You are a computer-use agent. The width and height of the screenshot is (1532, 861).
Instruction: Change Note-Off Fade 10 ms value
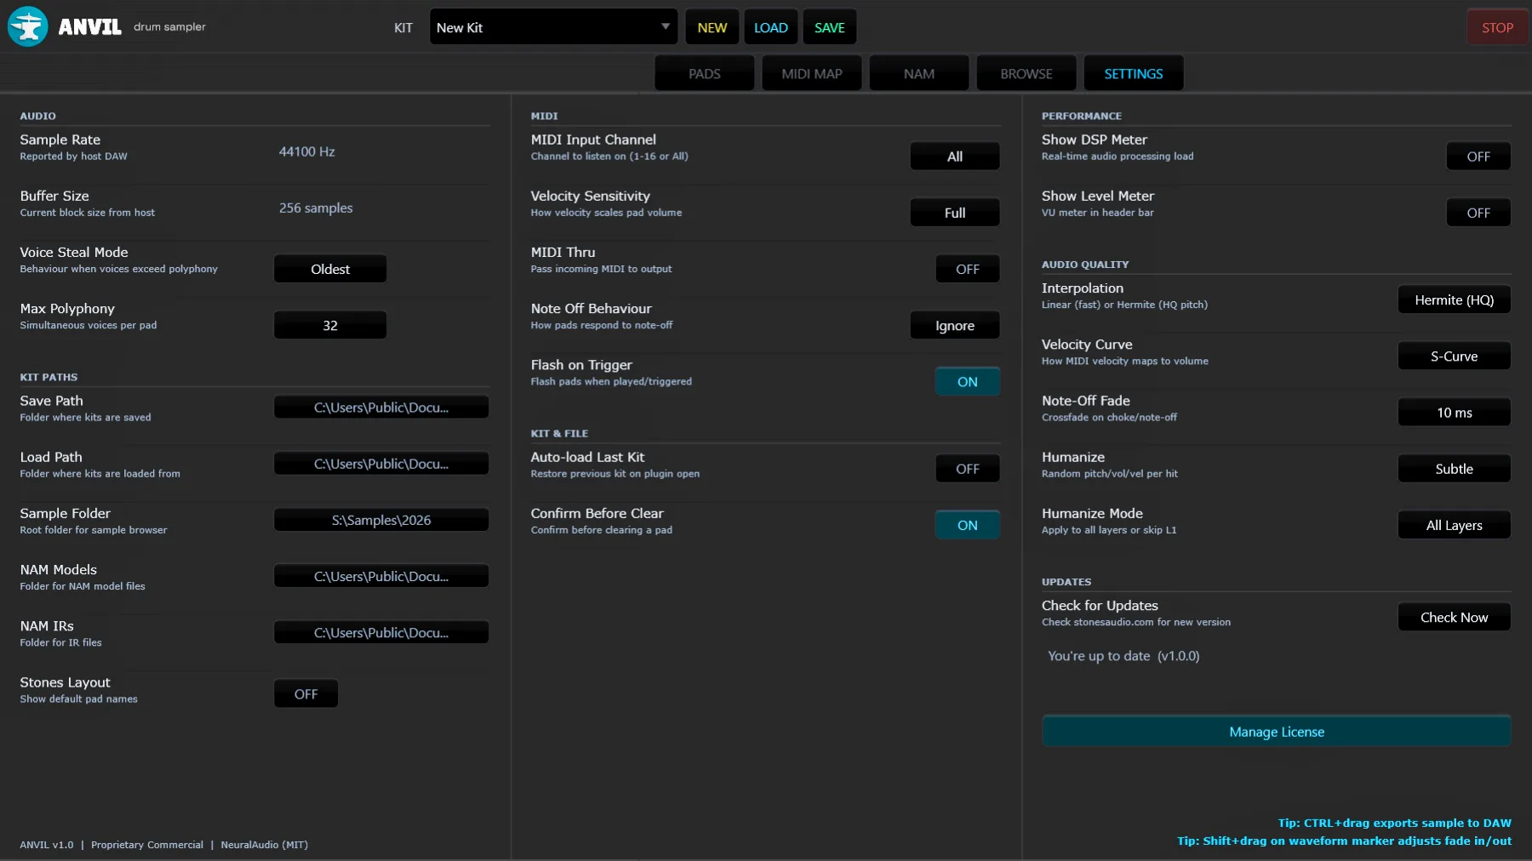[x=1454, y=413]
